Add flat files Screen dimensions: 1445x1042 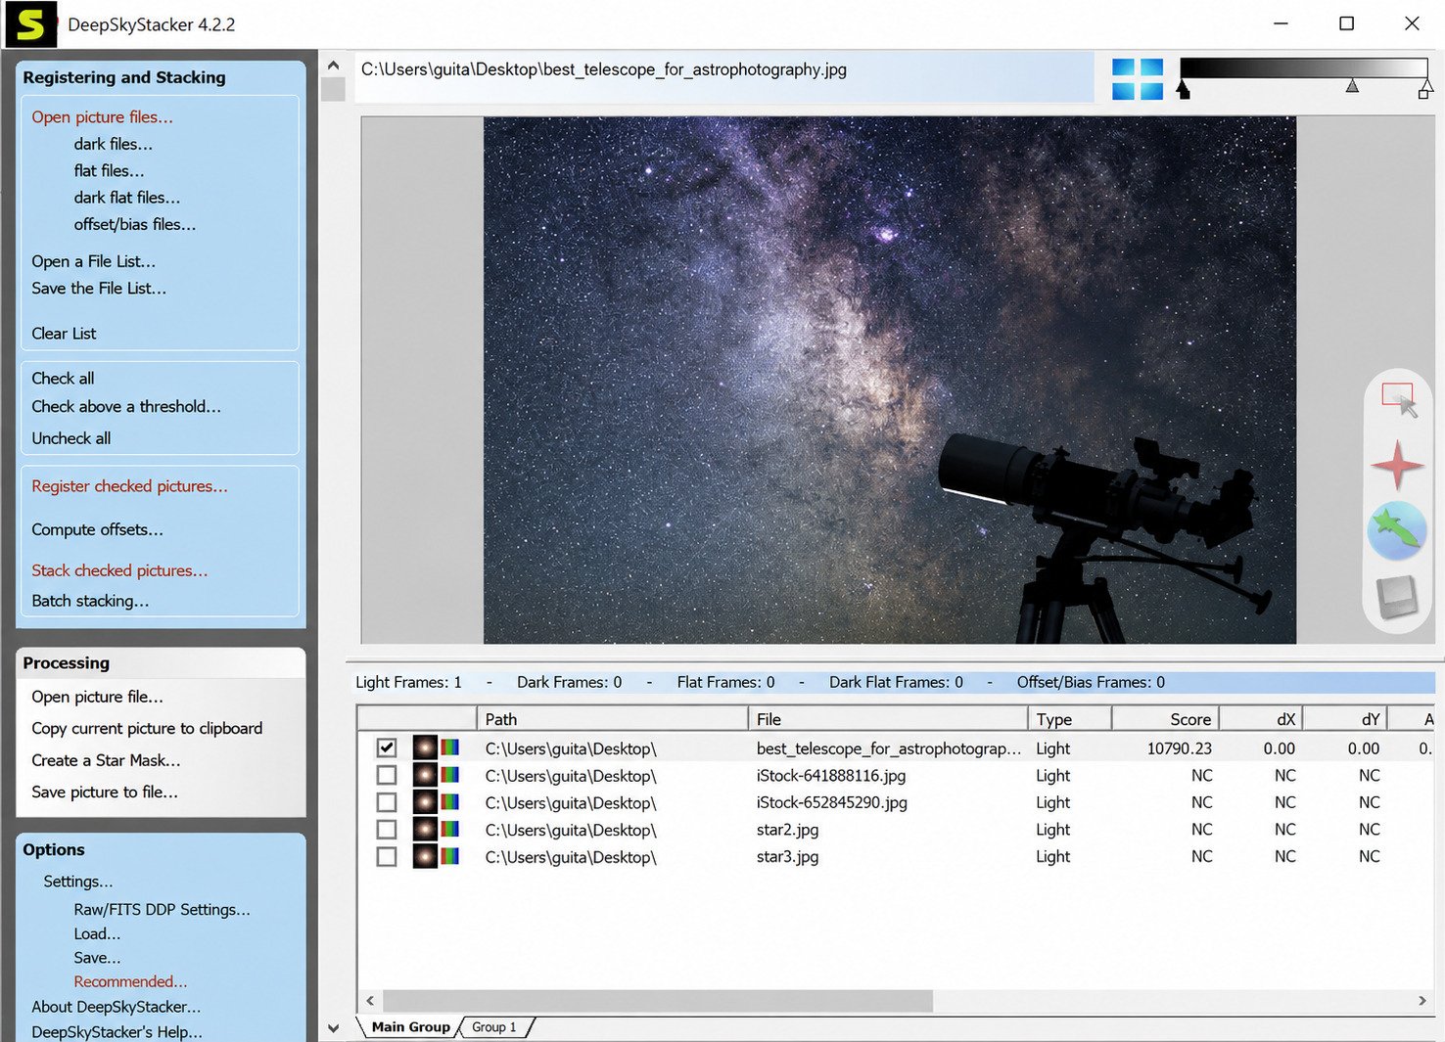(109, 170)
